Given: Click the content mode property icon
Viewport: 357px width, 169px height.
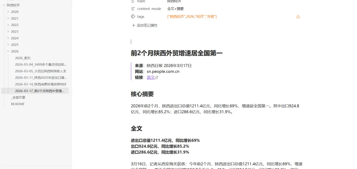Looking at the screenshot, I should click(x=133, y=9).
